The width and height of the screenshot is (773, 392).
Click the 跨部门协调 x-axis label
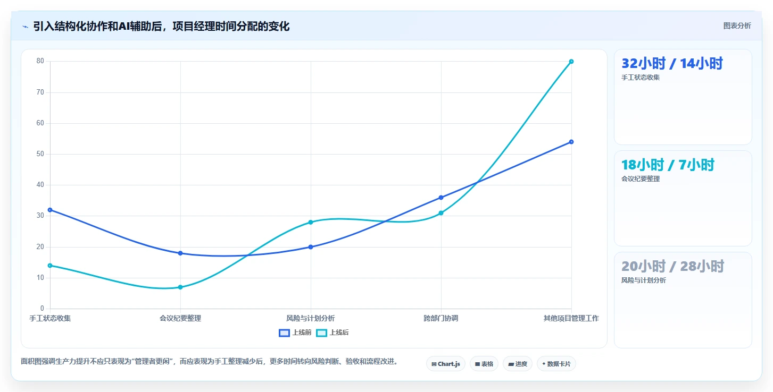pyautogui.click(x=441, y=318)
